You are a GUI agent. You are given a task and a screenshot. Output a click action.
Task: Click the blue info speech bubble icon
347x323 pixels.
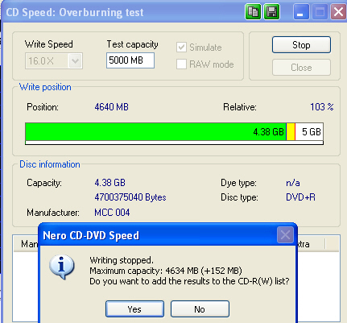click(61, 267)
